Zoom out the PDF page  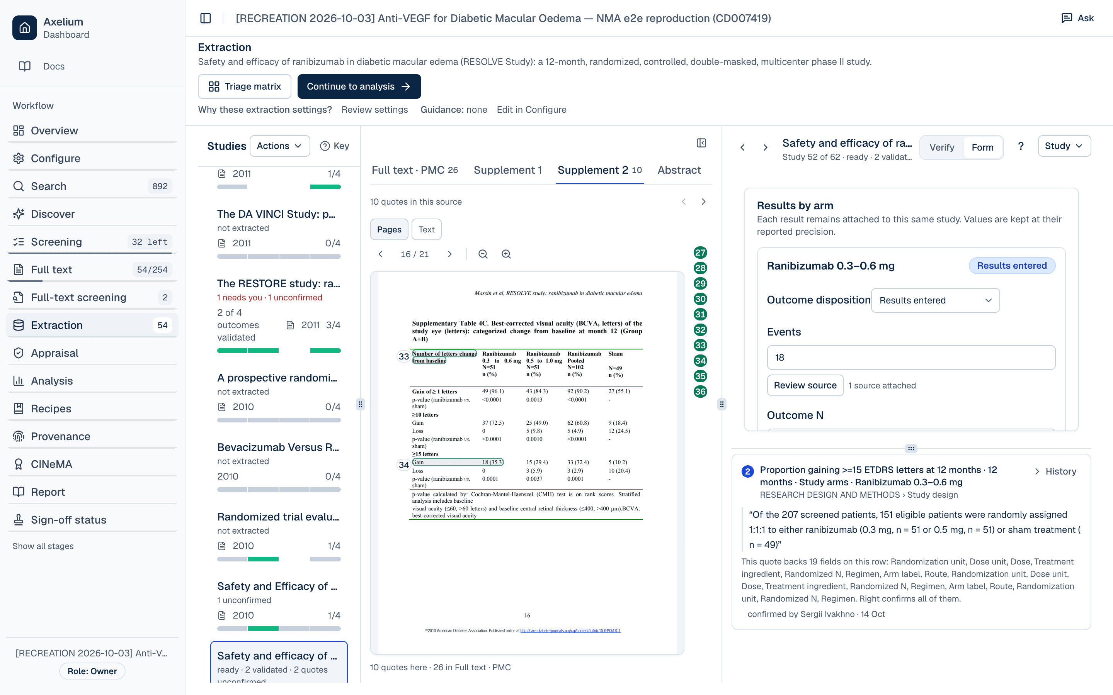[x=482, y=254]
